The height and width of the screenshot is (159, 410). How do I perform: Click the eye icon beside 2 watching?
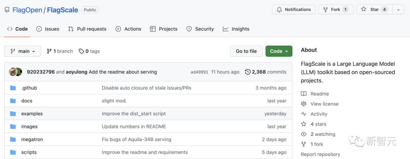304,134
